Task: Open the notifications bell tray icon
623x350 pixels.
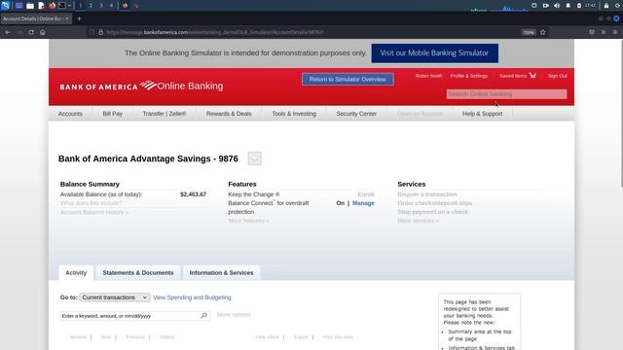Action: [568, 6]
